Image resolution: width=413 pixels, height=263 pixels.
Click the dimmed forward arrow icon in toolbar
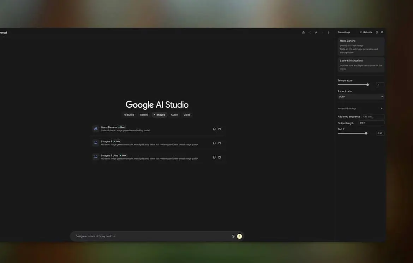click(322, 32)
